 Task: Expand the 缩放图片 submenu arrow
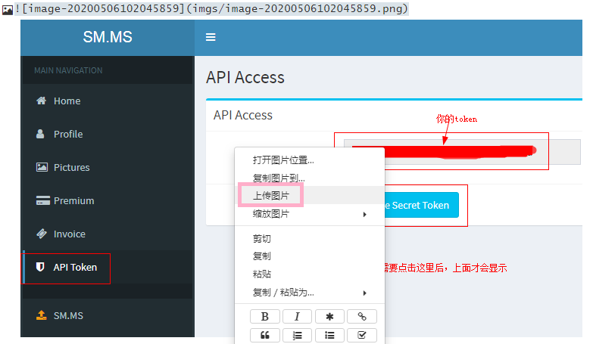[364, 215]
